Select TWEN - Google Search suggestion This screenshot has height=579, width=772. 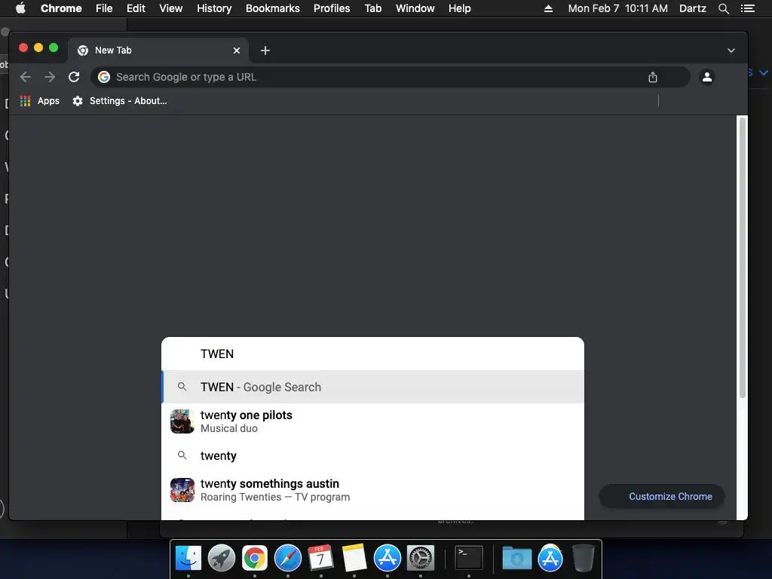coord(372,387)
